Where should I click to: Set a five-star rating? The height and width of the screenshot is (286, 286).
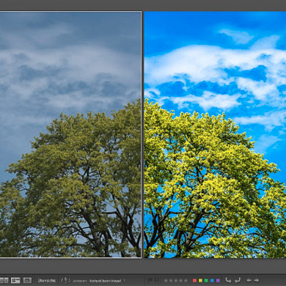(x=186, y=281)
